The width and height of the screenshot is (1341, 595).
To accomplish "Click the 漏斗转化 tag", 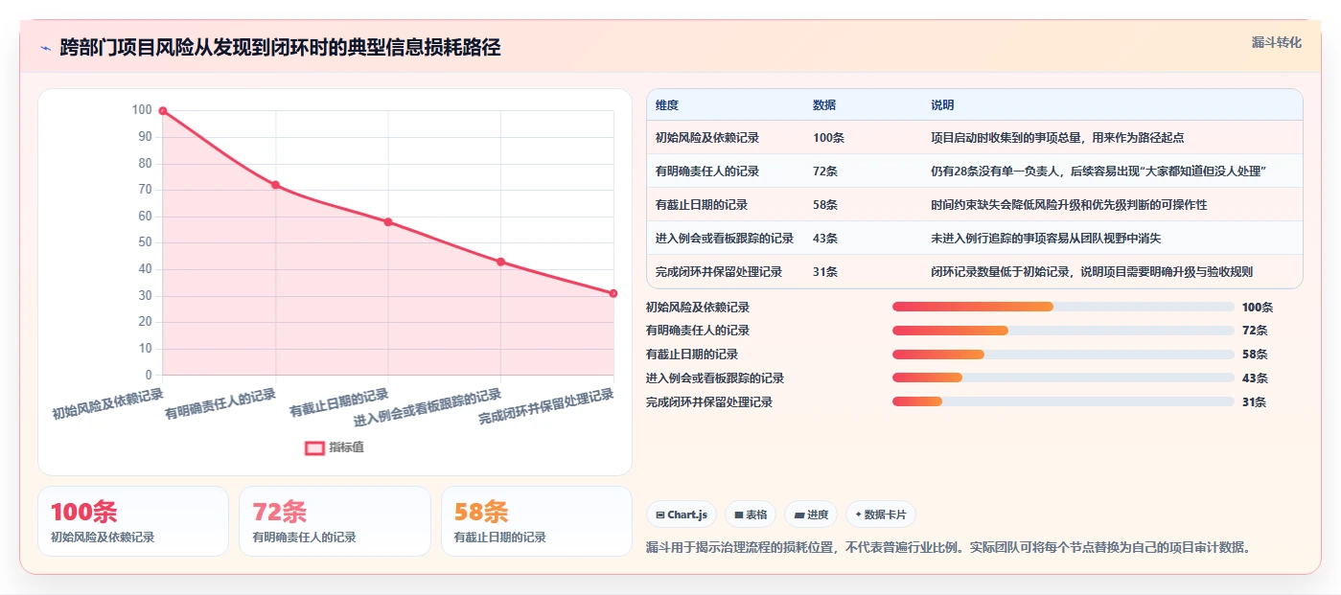I will click(1276, 42).
